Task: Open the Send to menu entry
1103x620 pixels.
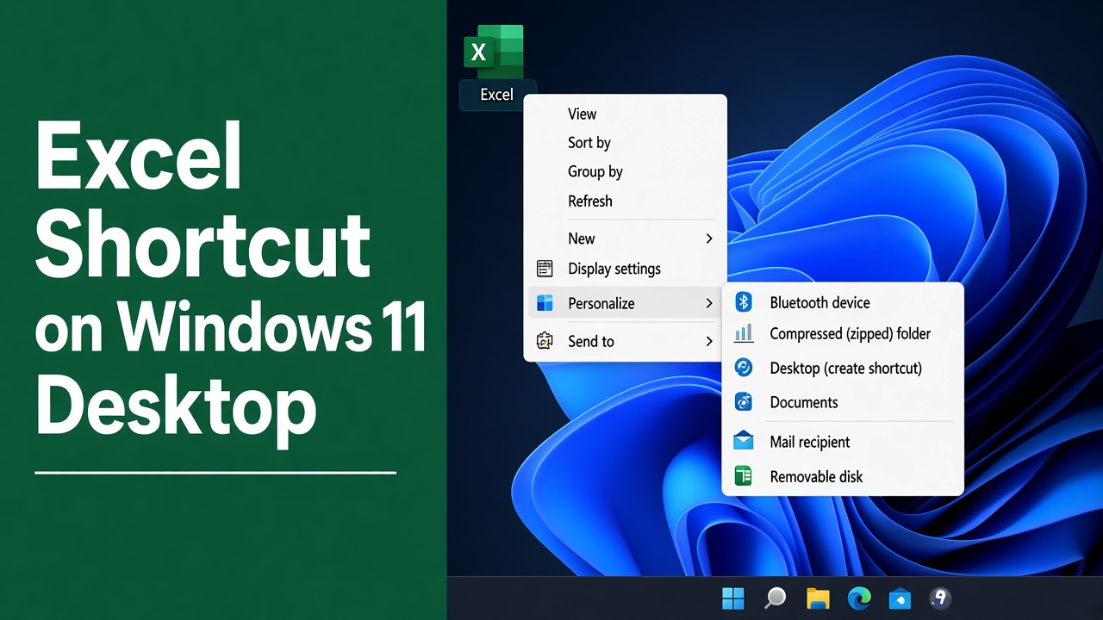Action: (626, 341)
